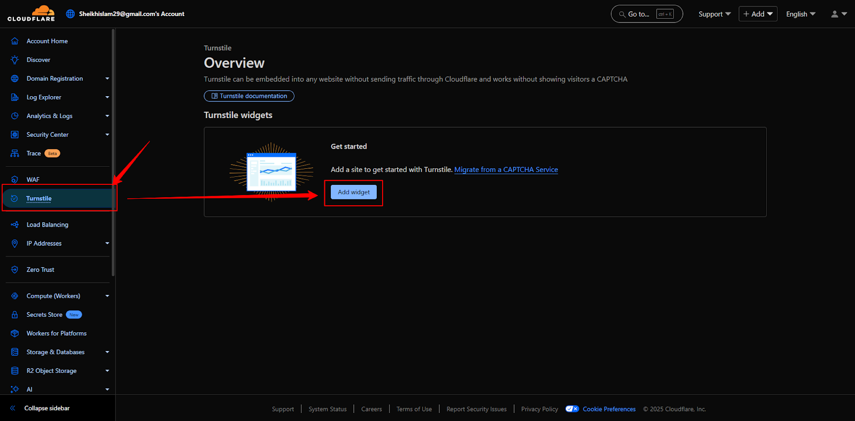Click the Trace Beta badge
The image size is (855, 421).
52,153
